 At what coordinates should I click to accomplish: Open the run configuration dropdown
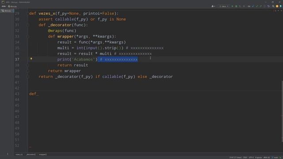click(224, 6)
